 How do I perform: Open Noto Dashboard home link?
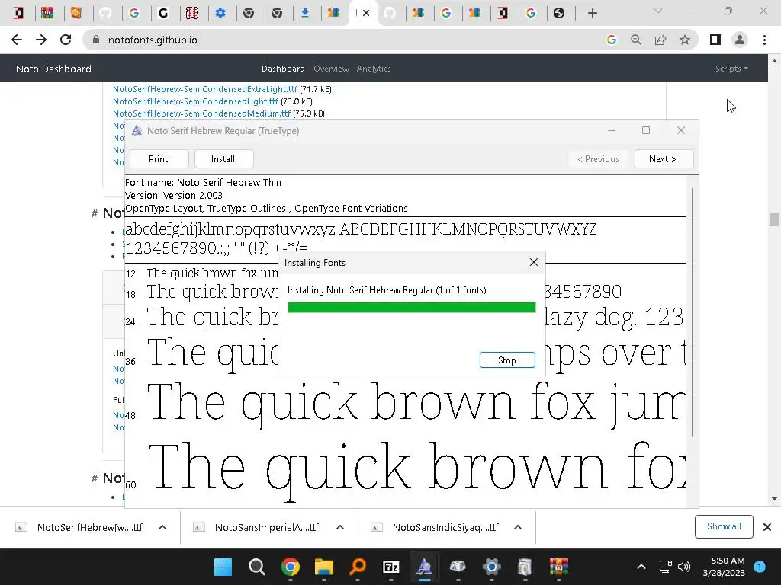(54, 69)
